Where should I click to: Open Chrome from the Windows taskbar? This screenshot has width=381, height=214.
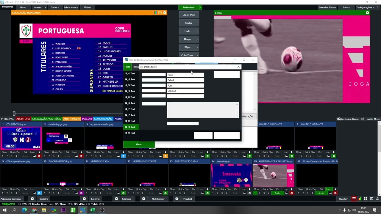tap(34, 210)
